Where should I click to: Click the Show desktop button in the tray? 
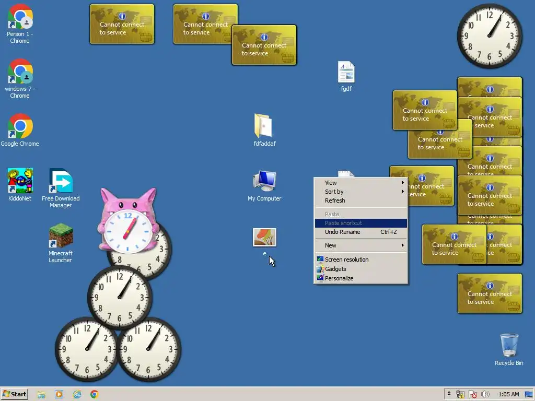[x=529, y=394]
